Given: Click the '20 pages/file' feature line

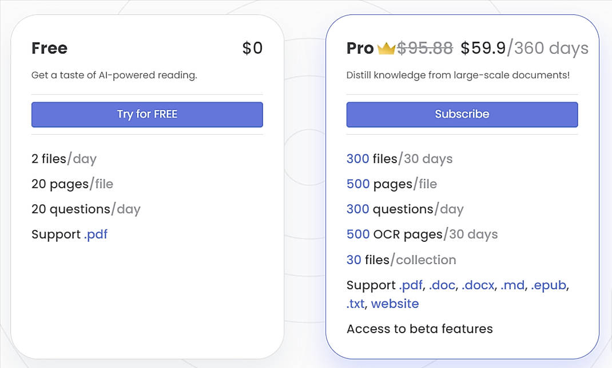Looking at the screenshot, I should pyautogui.click(x=73, y=184).
